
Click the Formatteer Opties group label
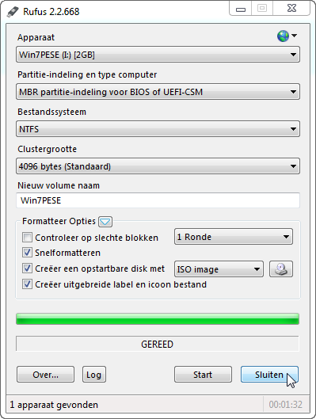point(59,221)
